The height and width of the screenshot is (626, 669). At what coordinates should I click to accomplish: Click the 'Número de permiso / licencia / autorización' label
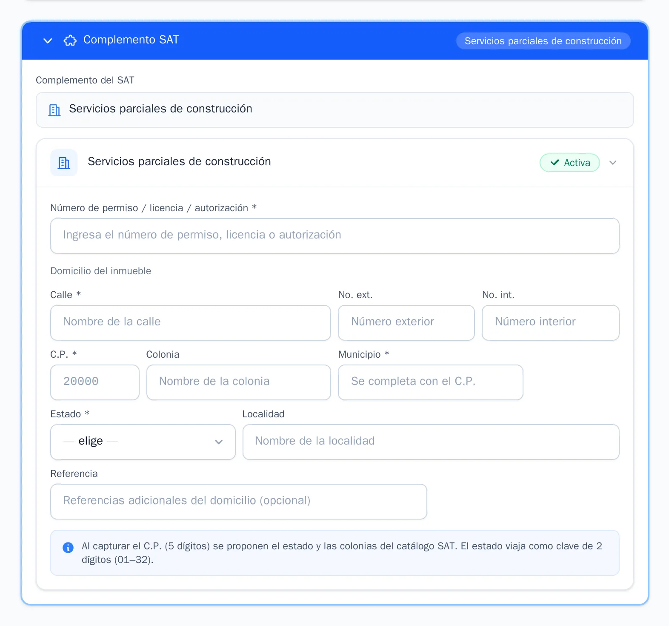coord(153,208)
